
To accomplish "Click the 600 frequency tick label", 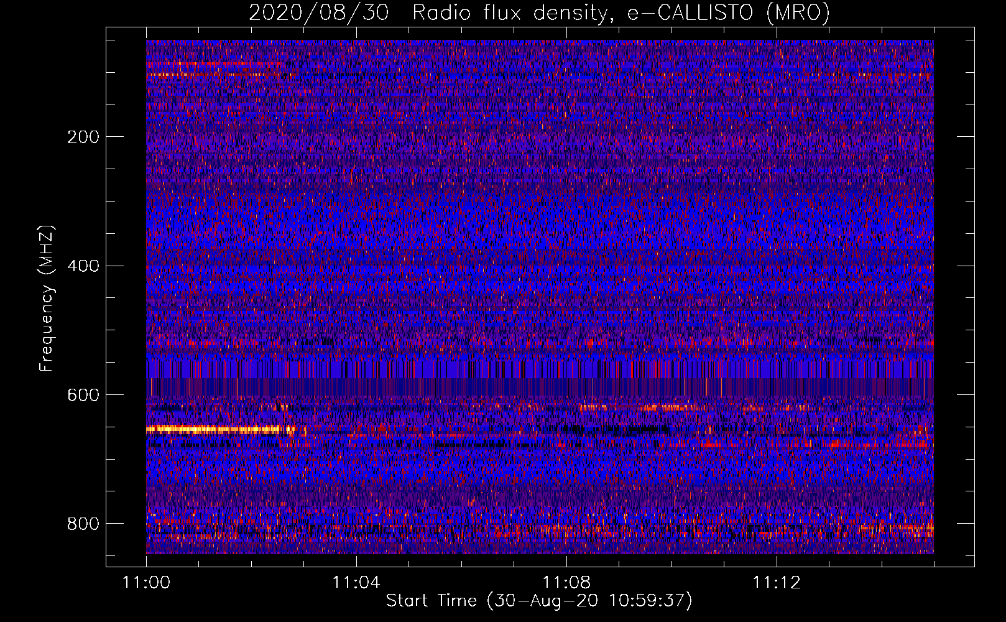I will point(83,395).
